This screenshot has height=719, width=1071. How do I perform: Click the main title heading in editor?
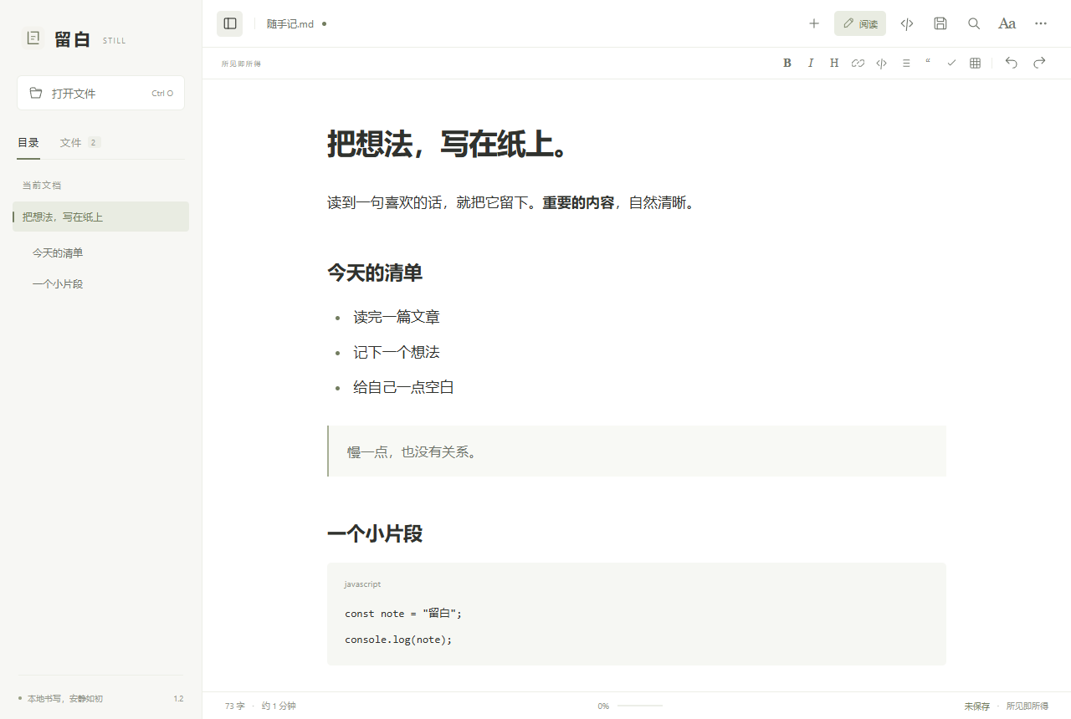coord(449,145)
